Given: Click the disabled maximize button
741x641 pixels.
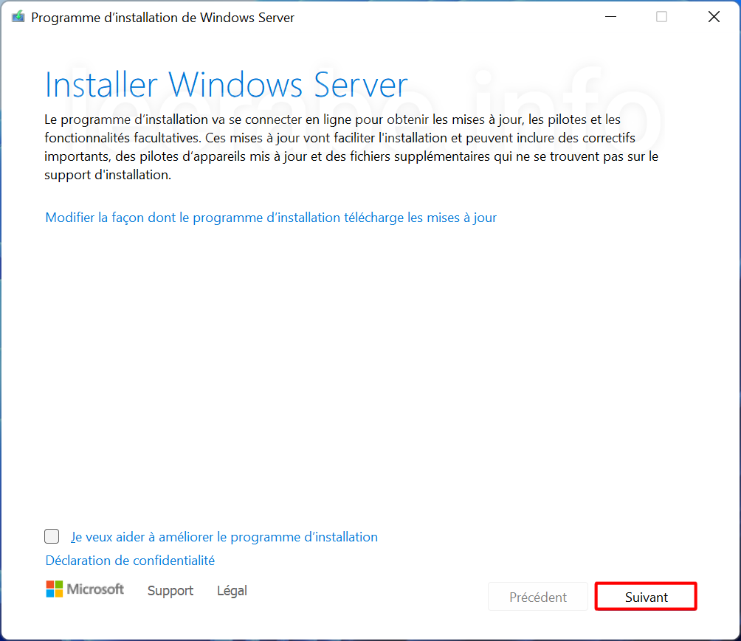Looking at the screenshot, I should pos(661,17).
